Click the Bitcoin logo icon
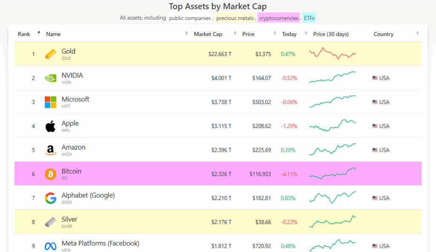Image resolution: width=436 pixels, height=252 pixels. (x=50, y=174)
